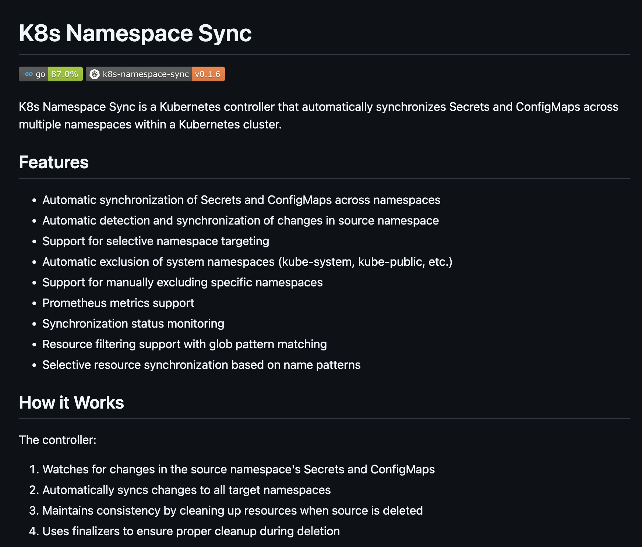Viewport: 642px width, 547px height.
Task: Click 'Automatic exclusion of system namespaces' item
Action: tap(247, 262)
